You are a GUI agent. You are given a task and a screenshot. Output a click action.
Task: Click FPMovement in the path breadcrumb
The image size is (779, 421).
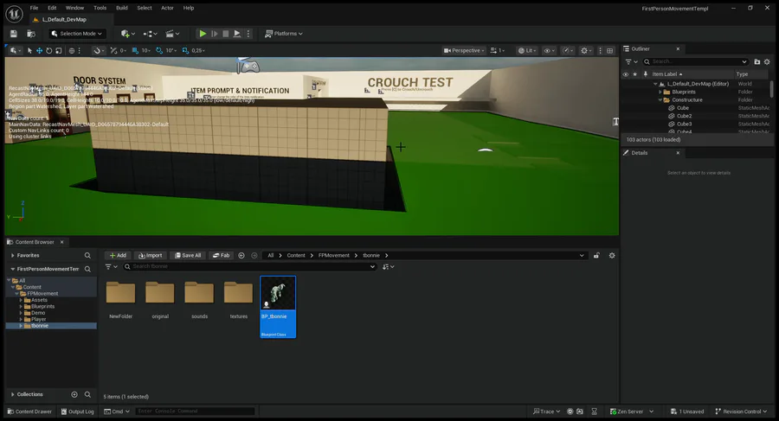pos(334,256)
